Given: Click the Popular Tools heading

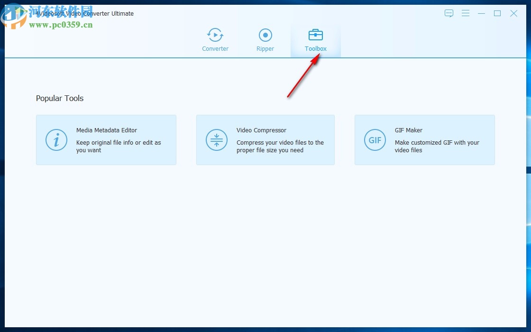Looking at the screenshot, I should tap(60, 98).
